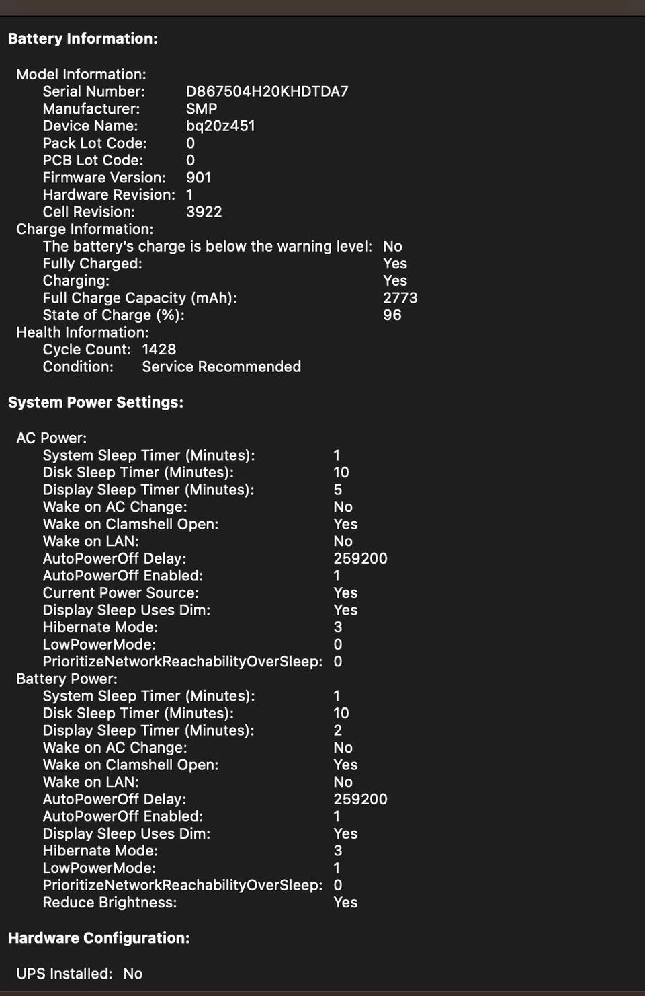Click the Battery Power section label
Image resolution: width=645 pixels, height=996 pixels.
[x=67, y=679]
